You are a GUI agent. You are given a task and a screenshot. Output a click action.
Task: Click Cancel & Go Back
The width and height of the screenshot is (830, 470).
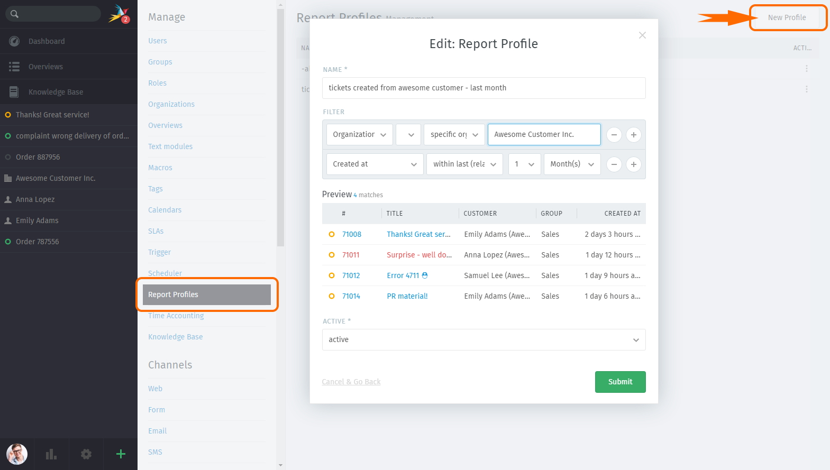351,382
